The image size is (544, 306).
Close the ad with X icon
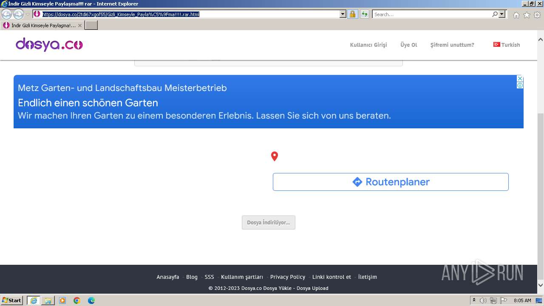click(520, 79)
